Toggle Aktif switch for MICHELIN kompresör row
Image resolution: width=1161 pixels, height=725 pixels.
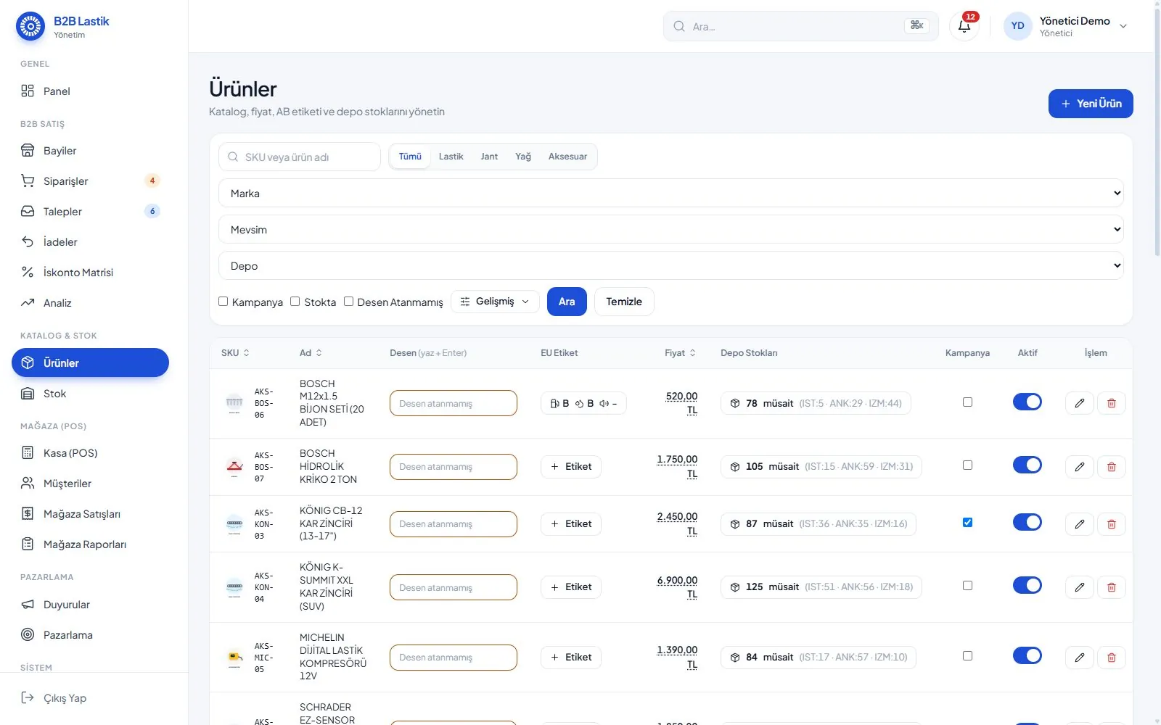[x=1027, y=655]
